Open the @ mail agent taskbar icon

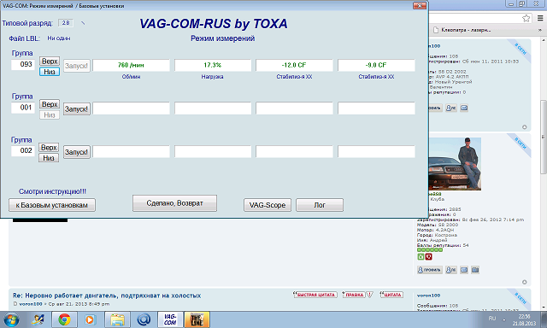144,319
